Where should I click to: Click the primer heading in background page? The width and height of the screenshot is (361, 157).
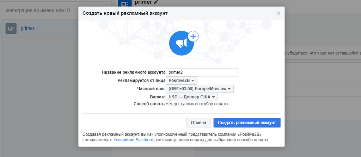(x=143, y=2)
